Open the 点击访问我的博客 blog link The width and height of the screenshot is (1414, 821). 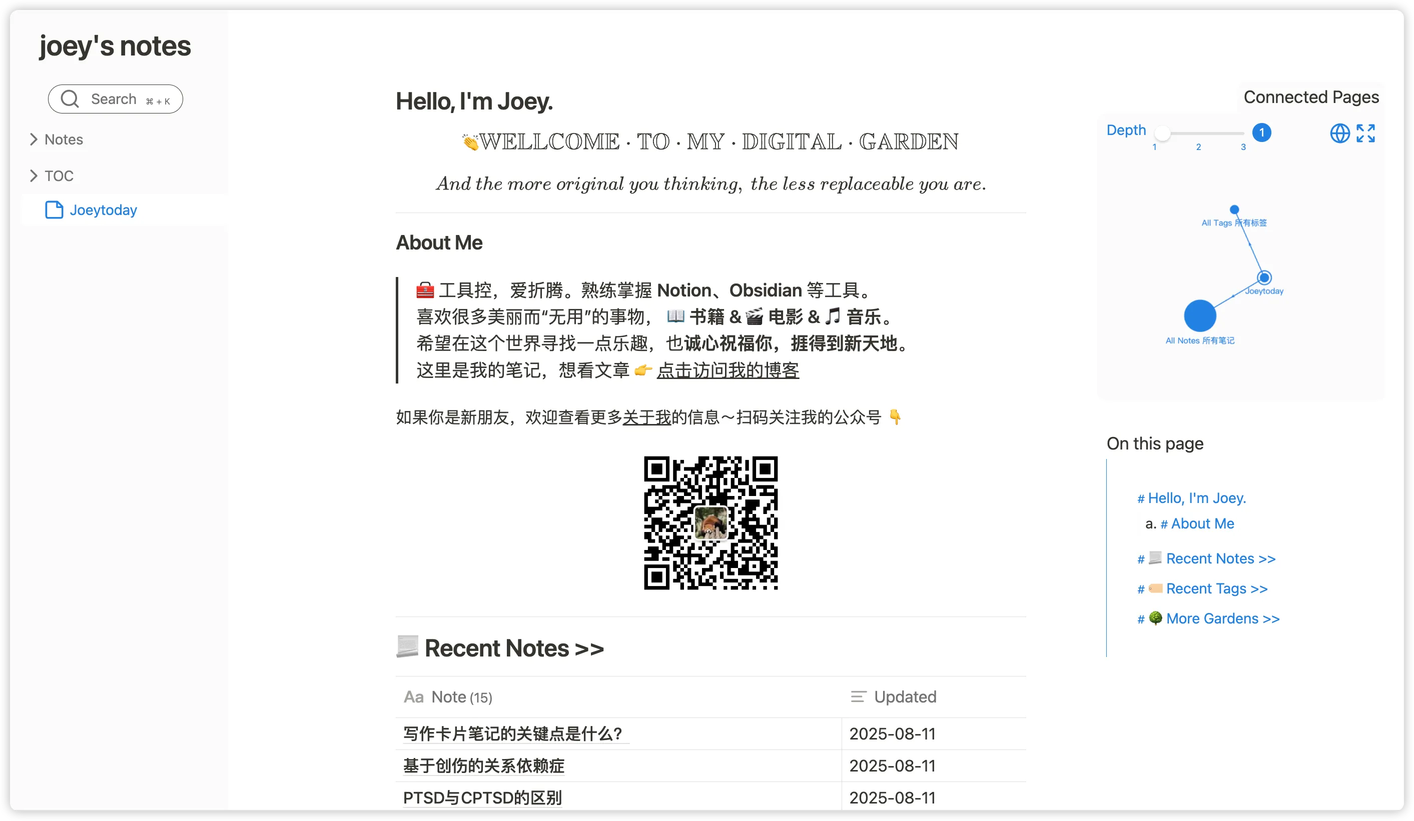click(728, 370)
